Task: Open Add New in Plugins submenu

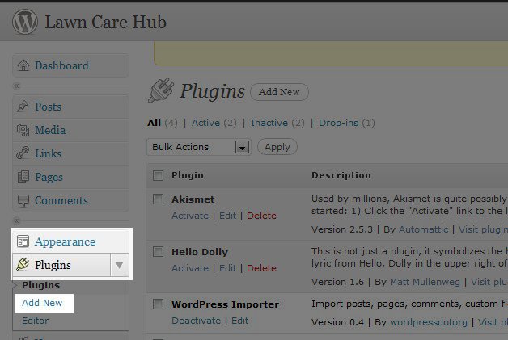Action: (42, 303)
